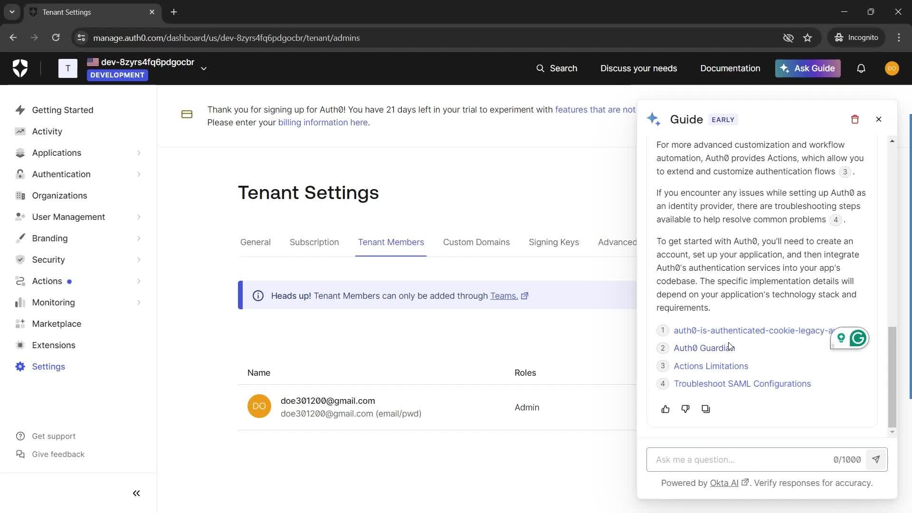
Task: Expand the Actions menu
Action: [139, 281]
